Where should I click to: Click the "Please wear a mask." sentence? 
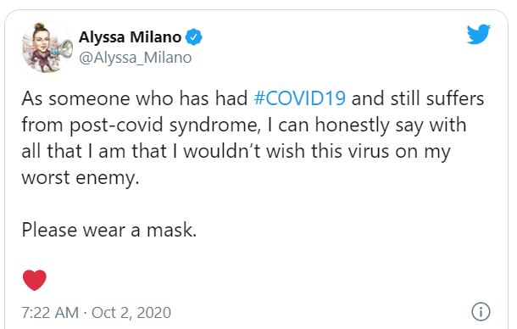tap(109, 230)
